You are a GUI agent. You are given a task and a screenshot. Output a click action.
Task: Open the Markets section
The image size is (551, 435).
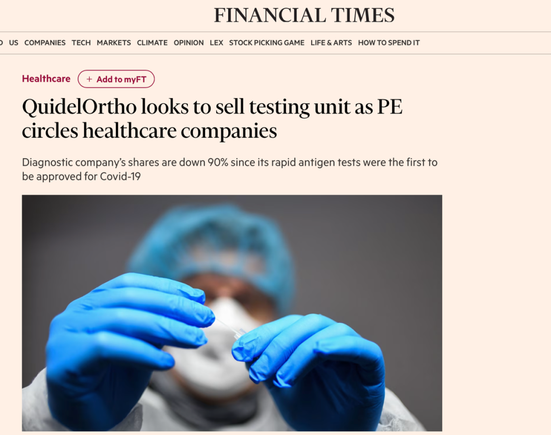click(114, 43)
